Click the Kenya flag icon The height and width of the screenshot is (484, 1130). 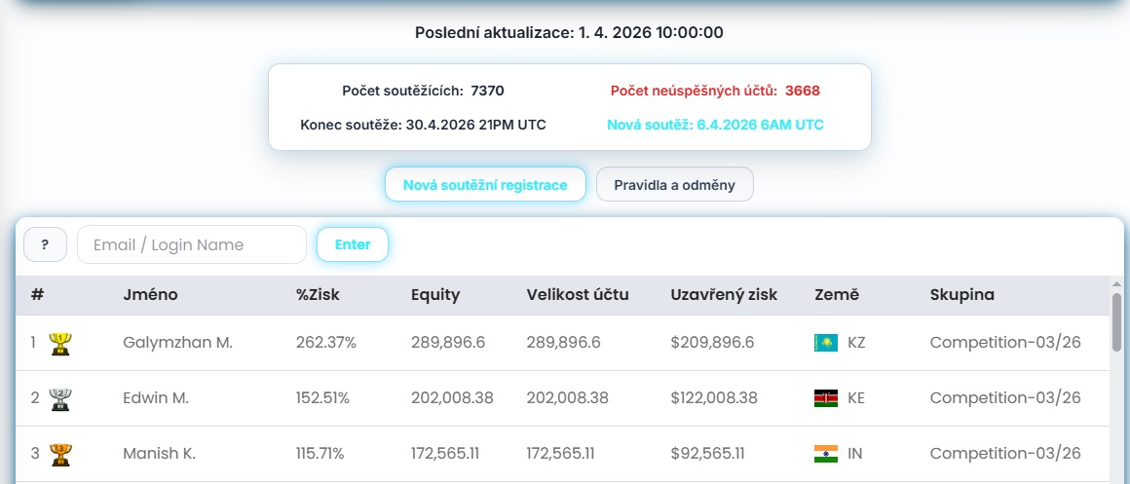[825, 398]
